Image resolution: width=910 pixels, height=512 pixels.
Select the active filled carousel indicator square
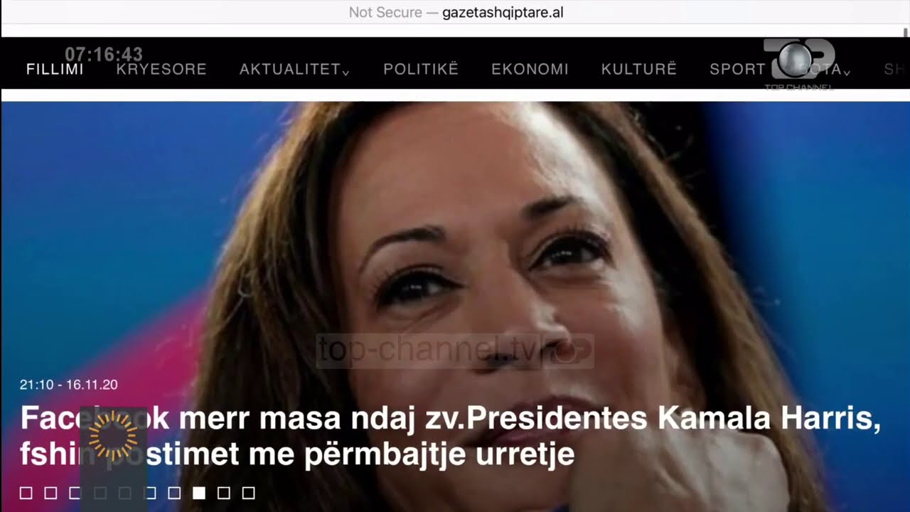point(199,493)
